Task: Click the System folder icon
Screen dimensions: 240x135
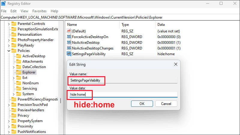Action: point(19,94)
